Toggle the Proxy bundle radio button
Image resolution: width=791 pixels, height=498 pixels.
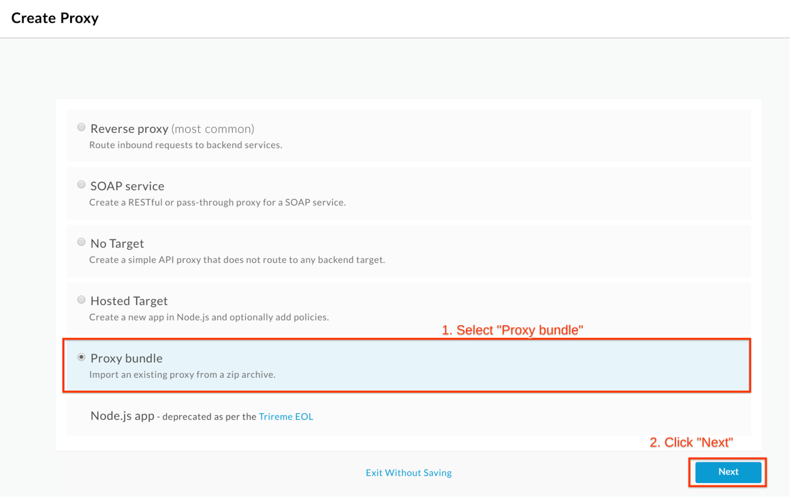tap(82, 357)
